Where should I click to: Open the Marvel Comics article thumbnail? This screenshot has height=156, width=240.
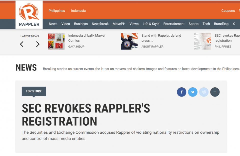pos(56,41)
